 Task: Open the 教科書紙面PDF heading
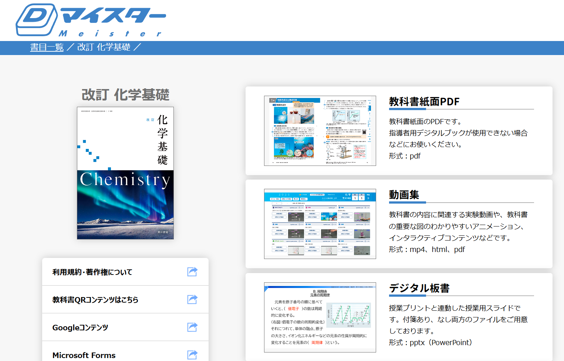424,102
